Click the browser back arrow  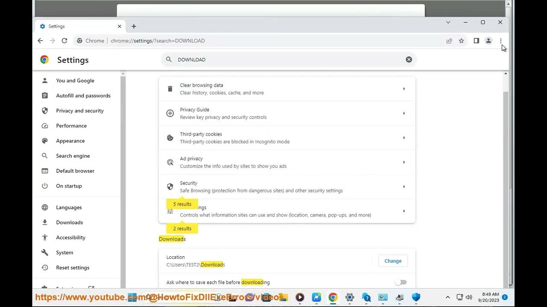40,41
